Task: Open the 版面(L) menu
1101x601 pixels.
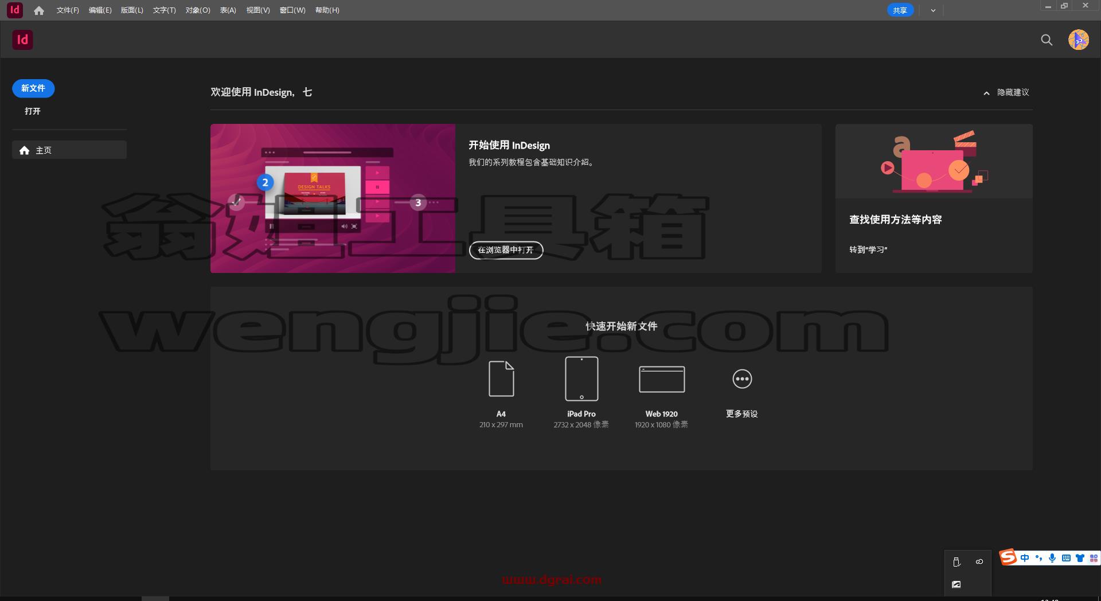Action: click(x=132, y=10)
